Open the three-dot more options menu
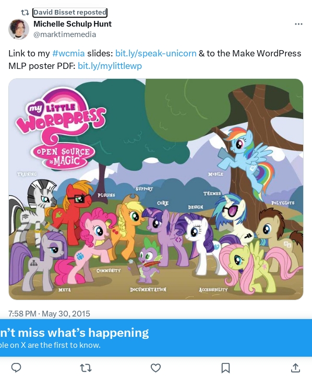The image size is (312, 376). pyautogui.click(x=298, y=24)
